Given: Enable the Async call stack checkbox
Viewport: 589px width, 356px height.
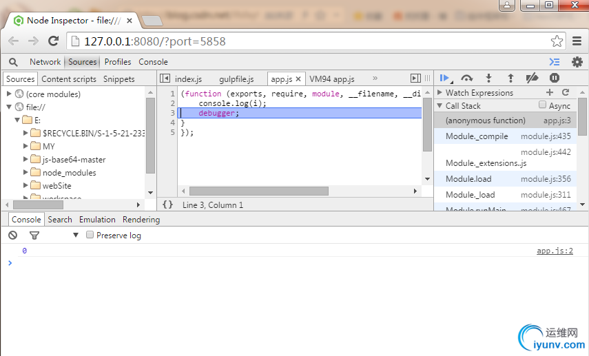Looking at the screenshot, I should (x=542, y=105).
